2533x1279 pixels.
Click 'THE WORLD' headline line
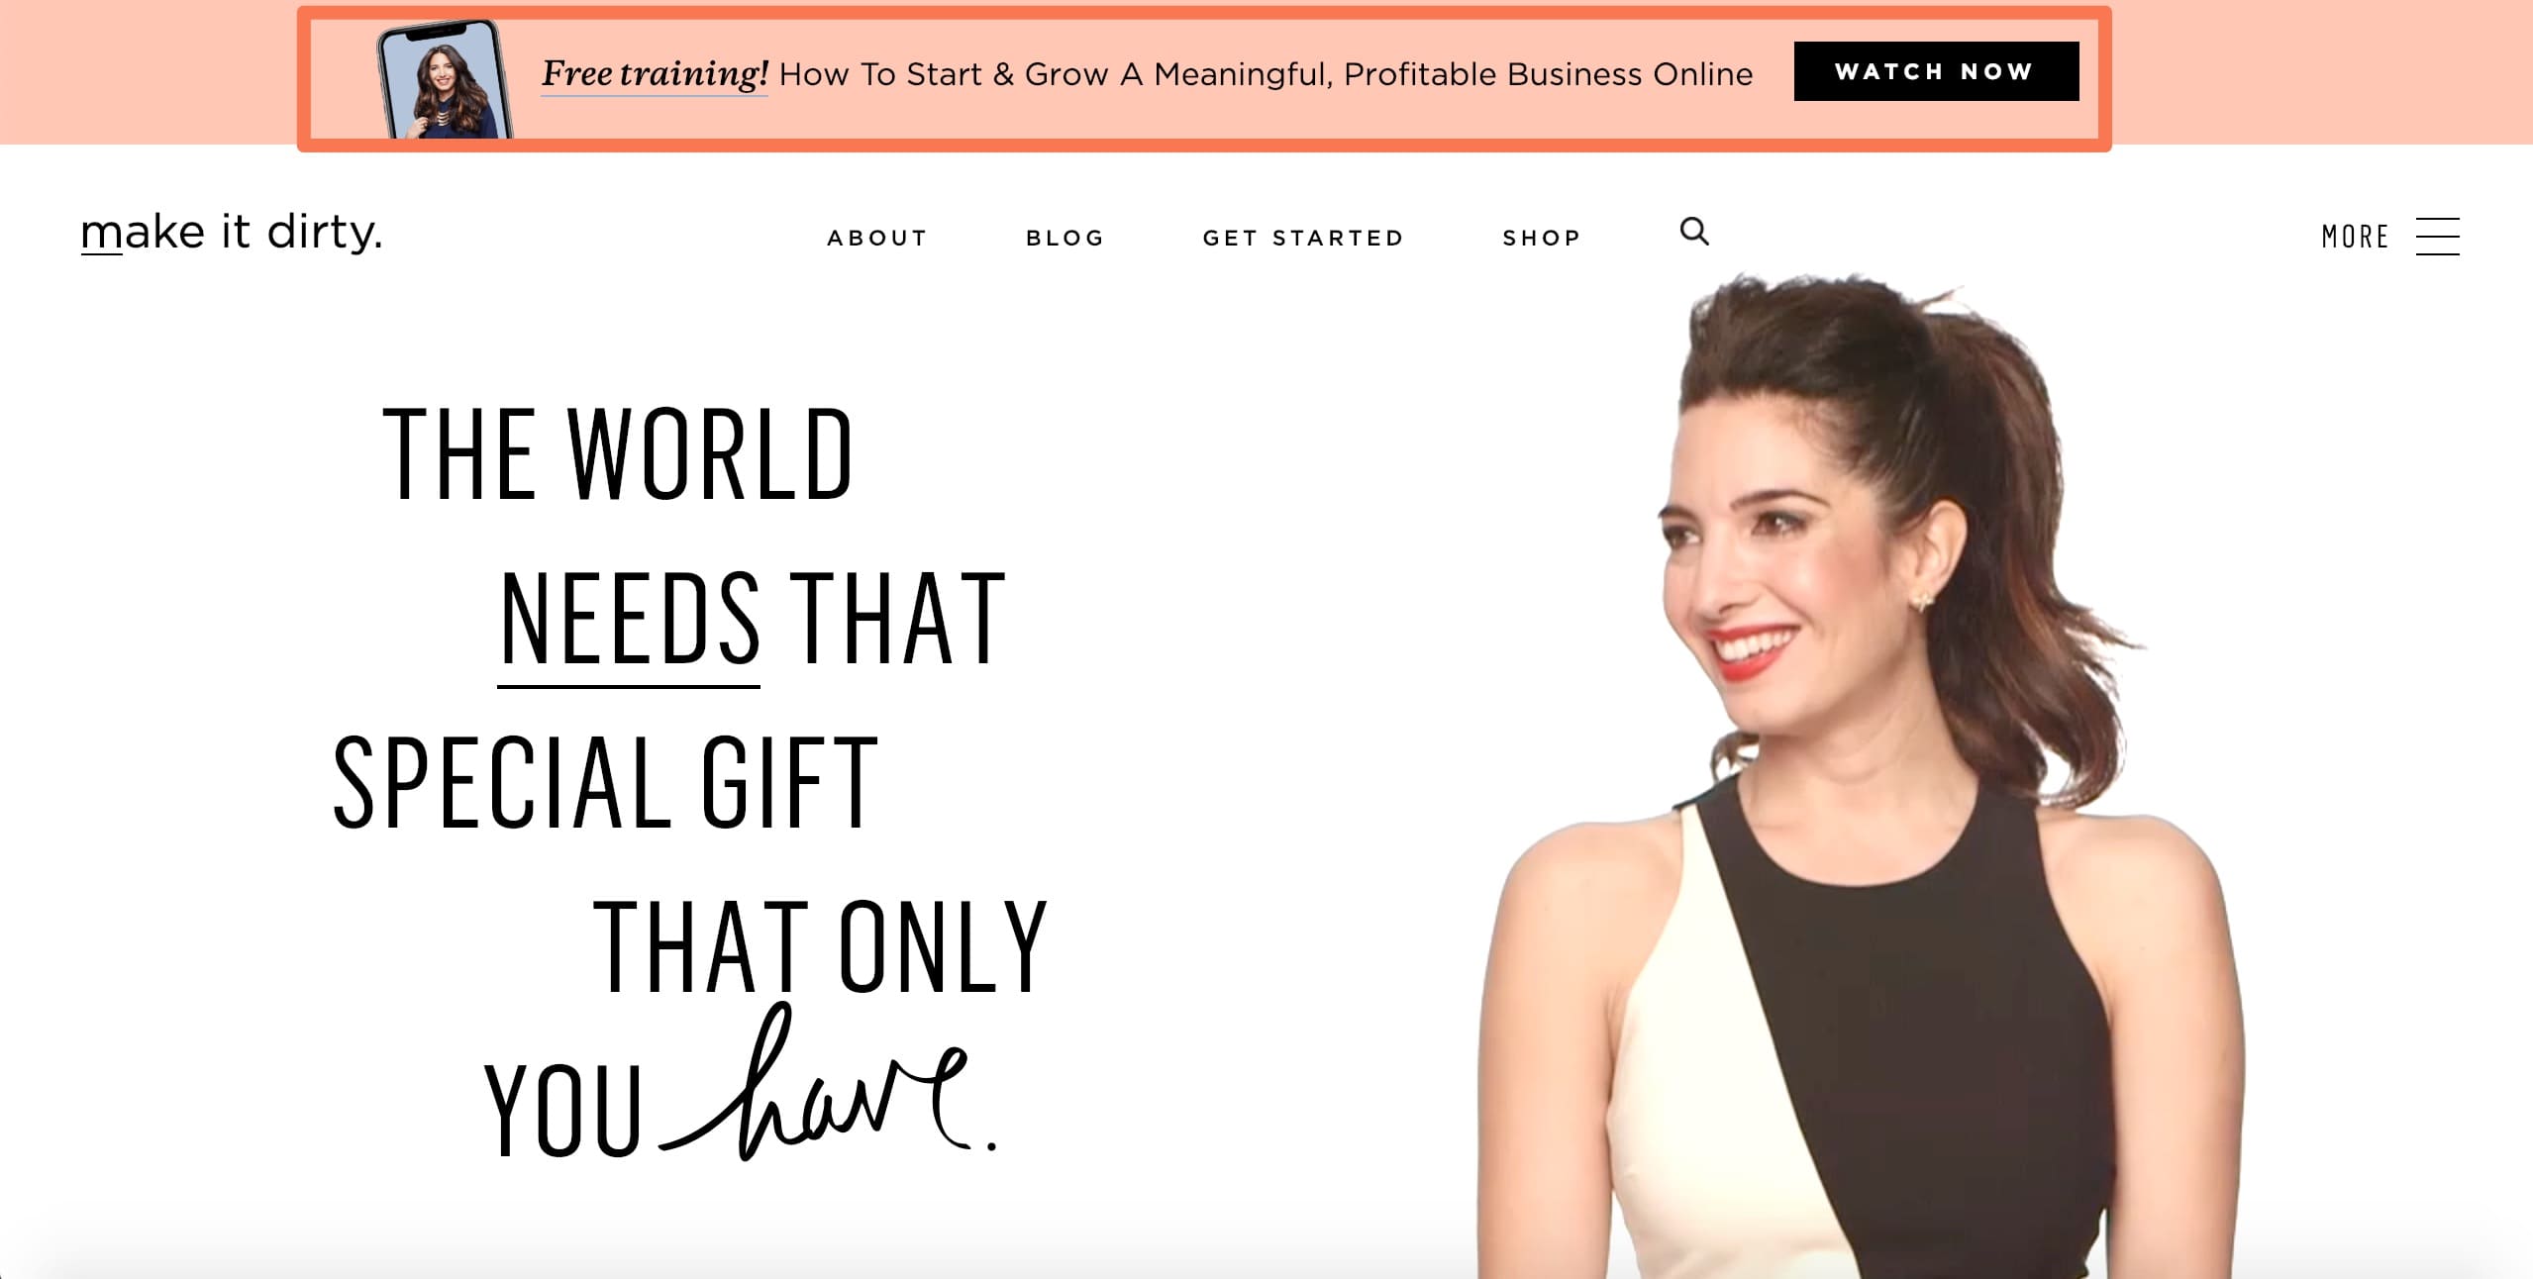pyautogui.click(x=618, y=453)
